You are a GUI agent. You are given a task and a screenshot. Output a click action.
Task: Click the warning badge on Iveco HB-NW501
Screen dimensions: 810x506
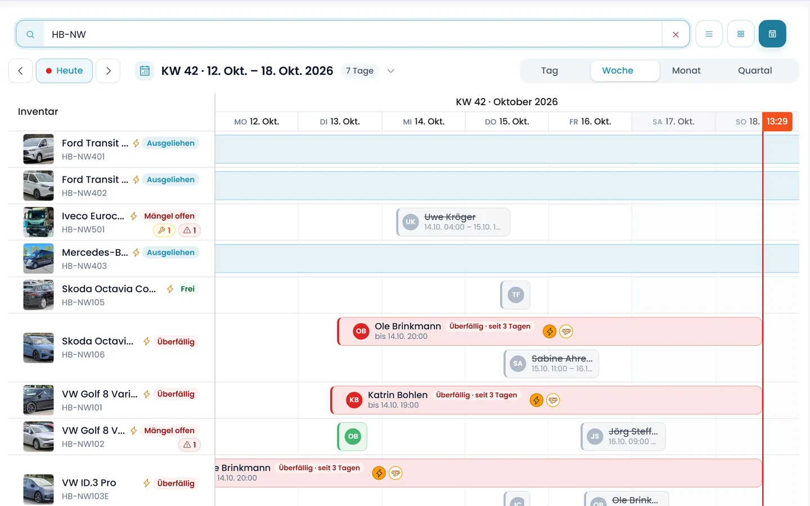click(190, 230)
